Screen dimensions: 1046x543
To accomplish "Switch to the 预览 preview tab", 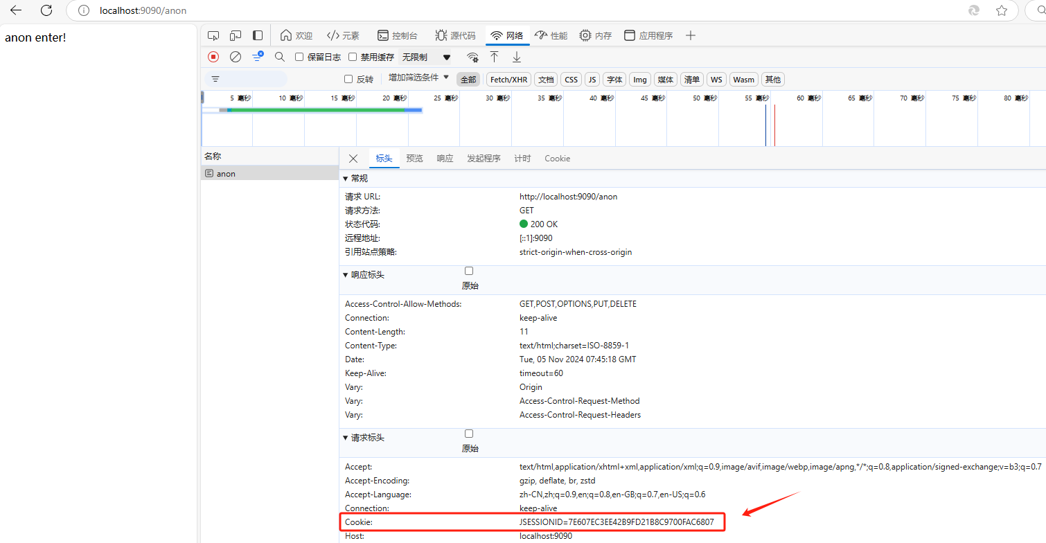I will (414, 159).
